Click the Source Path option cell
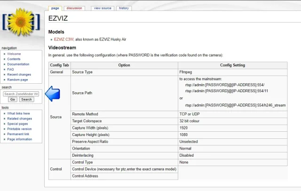This screenshot has width=301, height=191. click(124, 93)
